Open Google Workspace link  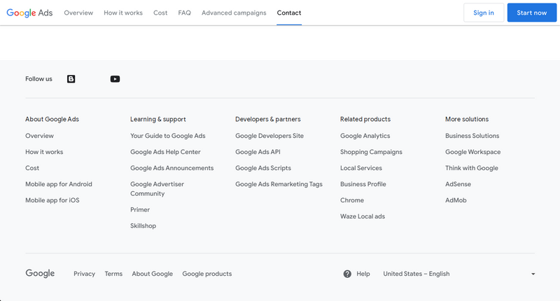(473, 152)
